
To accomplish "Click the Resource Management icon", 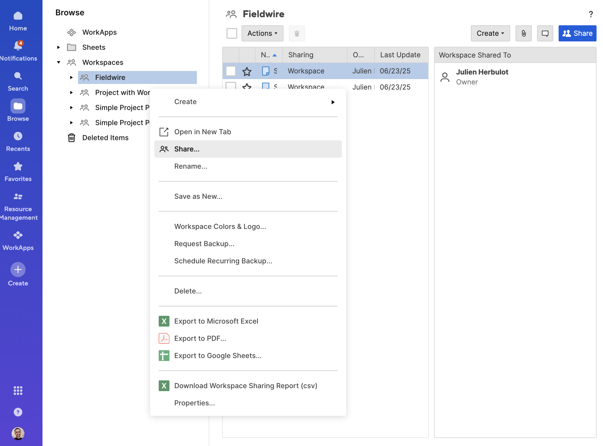I will pyautogui.click(x=18, y=197).
